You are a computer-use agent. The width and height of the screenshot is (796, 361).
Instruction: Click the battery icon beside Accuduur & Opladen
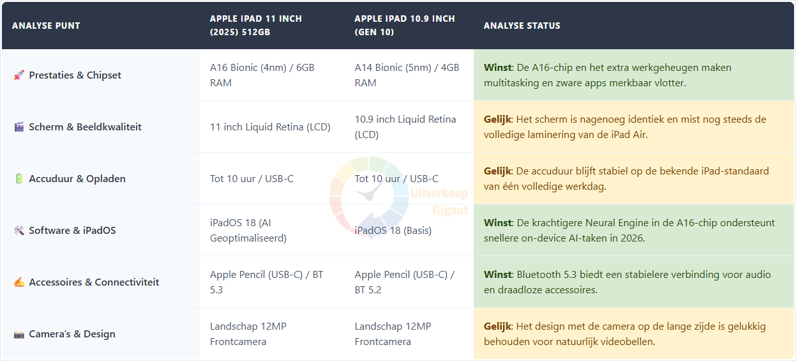[19, 179]
